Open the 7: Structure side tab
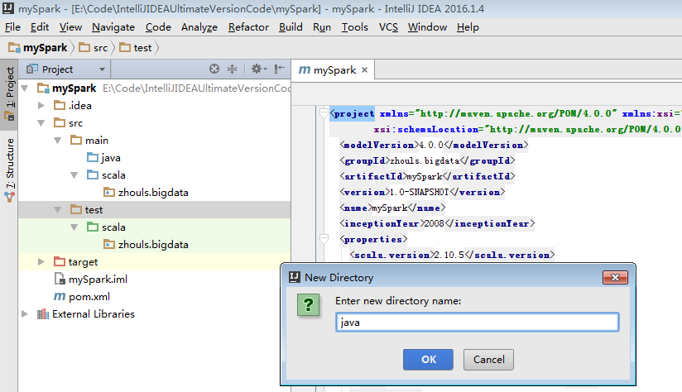The width and height of the screenshot is (682, 392). (10, 170)
